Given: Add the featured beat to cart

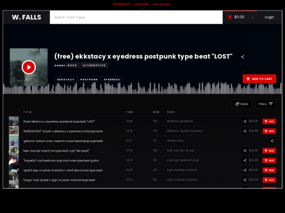Looking at the screenshot, I should pos(259,79).
